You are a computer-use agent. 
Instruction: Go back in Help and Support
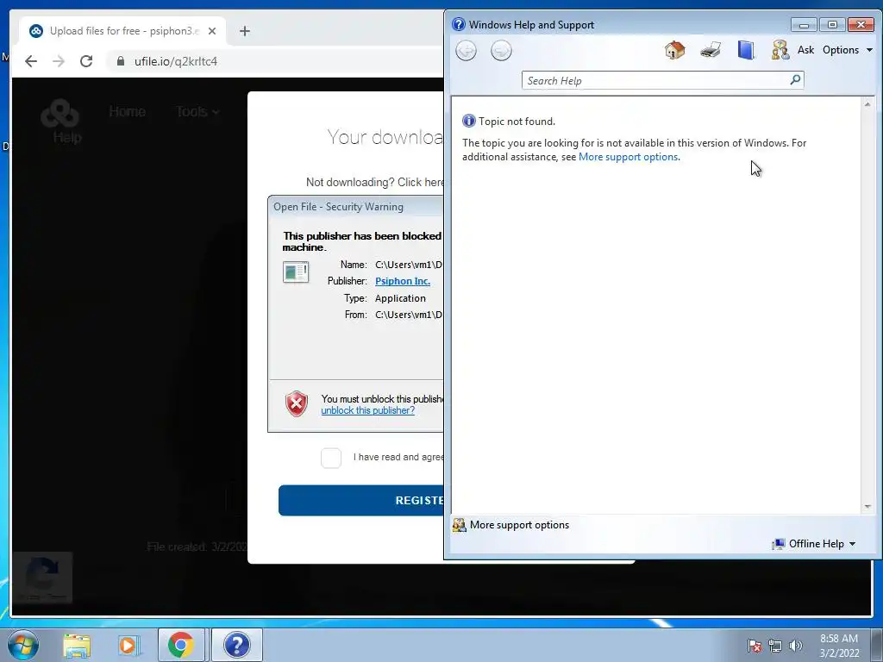coord(466,51)
